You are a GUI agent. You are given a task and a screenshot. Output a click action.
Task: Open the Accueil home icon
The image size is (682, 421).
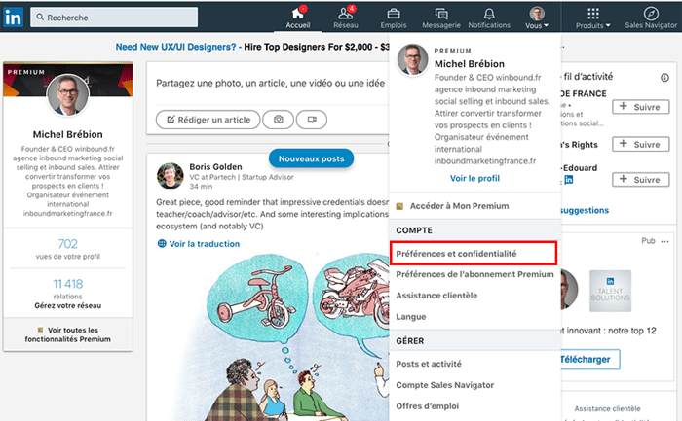(x=298, y=13)
